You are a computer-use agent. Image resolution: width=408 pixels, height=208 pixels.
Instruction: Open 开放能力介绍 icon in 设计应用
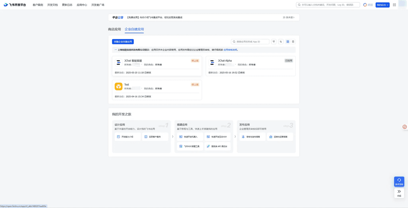point(118,137)
